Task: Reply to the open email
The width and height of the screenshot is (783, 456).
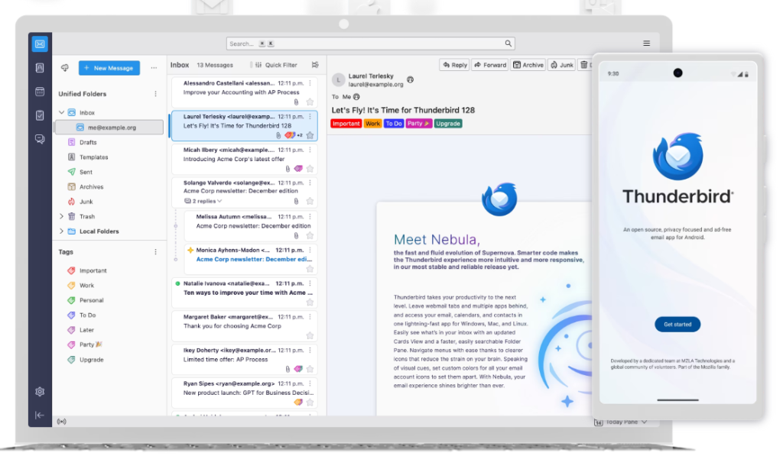Action: [x=454, y=65]
